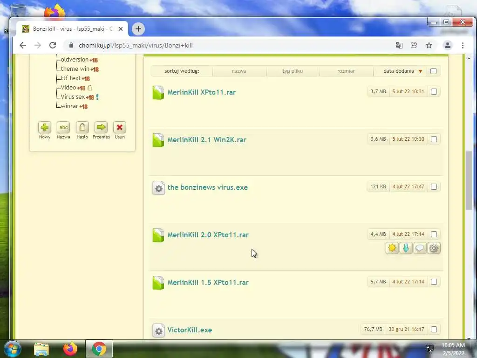
Task: Reload the page with the refresh icon
Action: pyautogui.click(x=53, y=45)
